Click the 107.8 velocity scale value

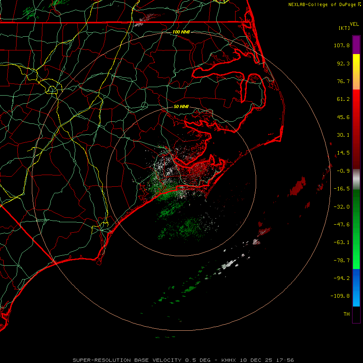(x=342, y=45)
